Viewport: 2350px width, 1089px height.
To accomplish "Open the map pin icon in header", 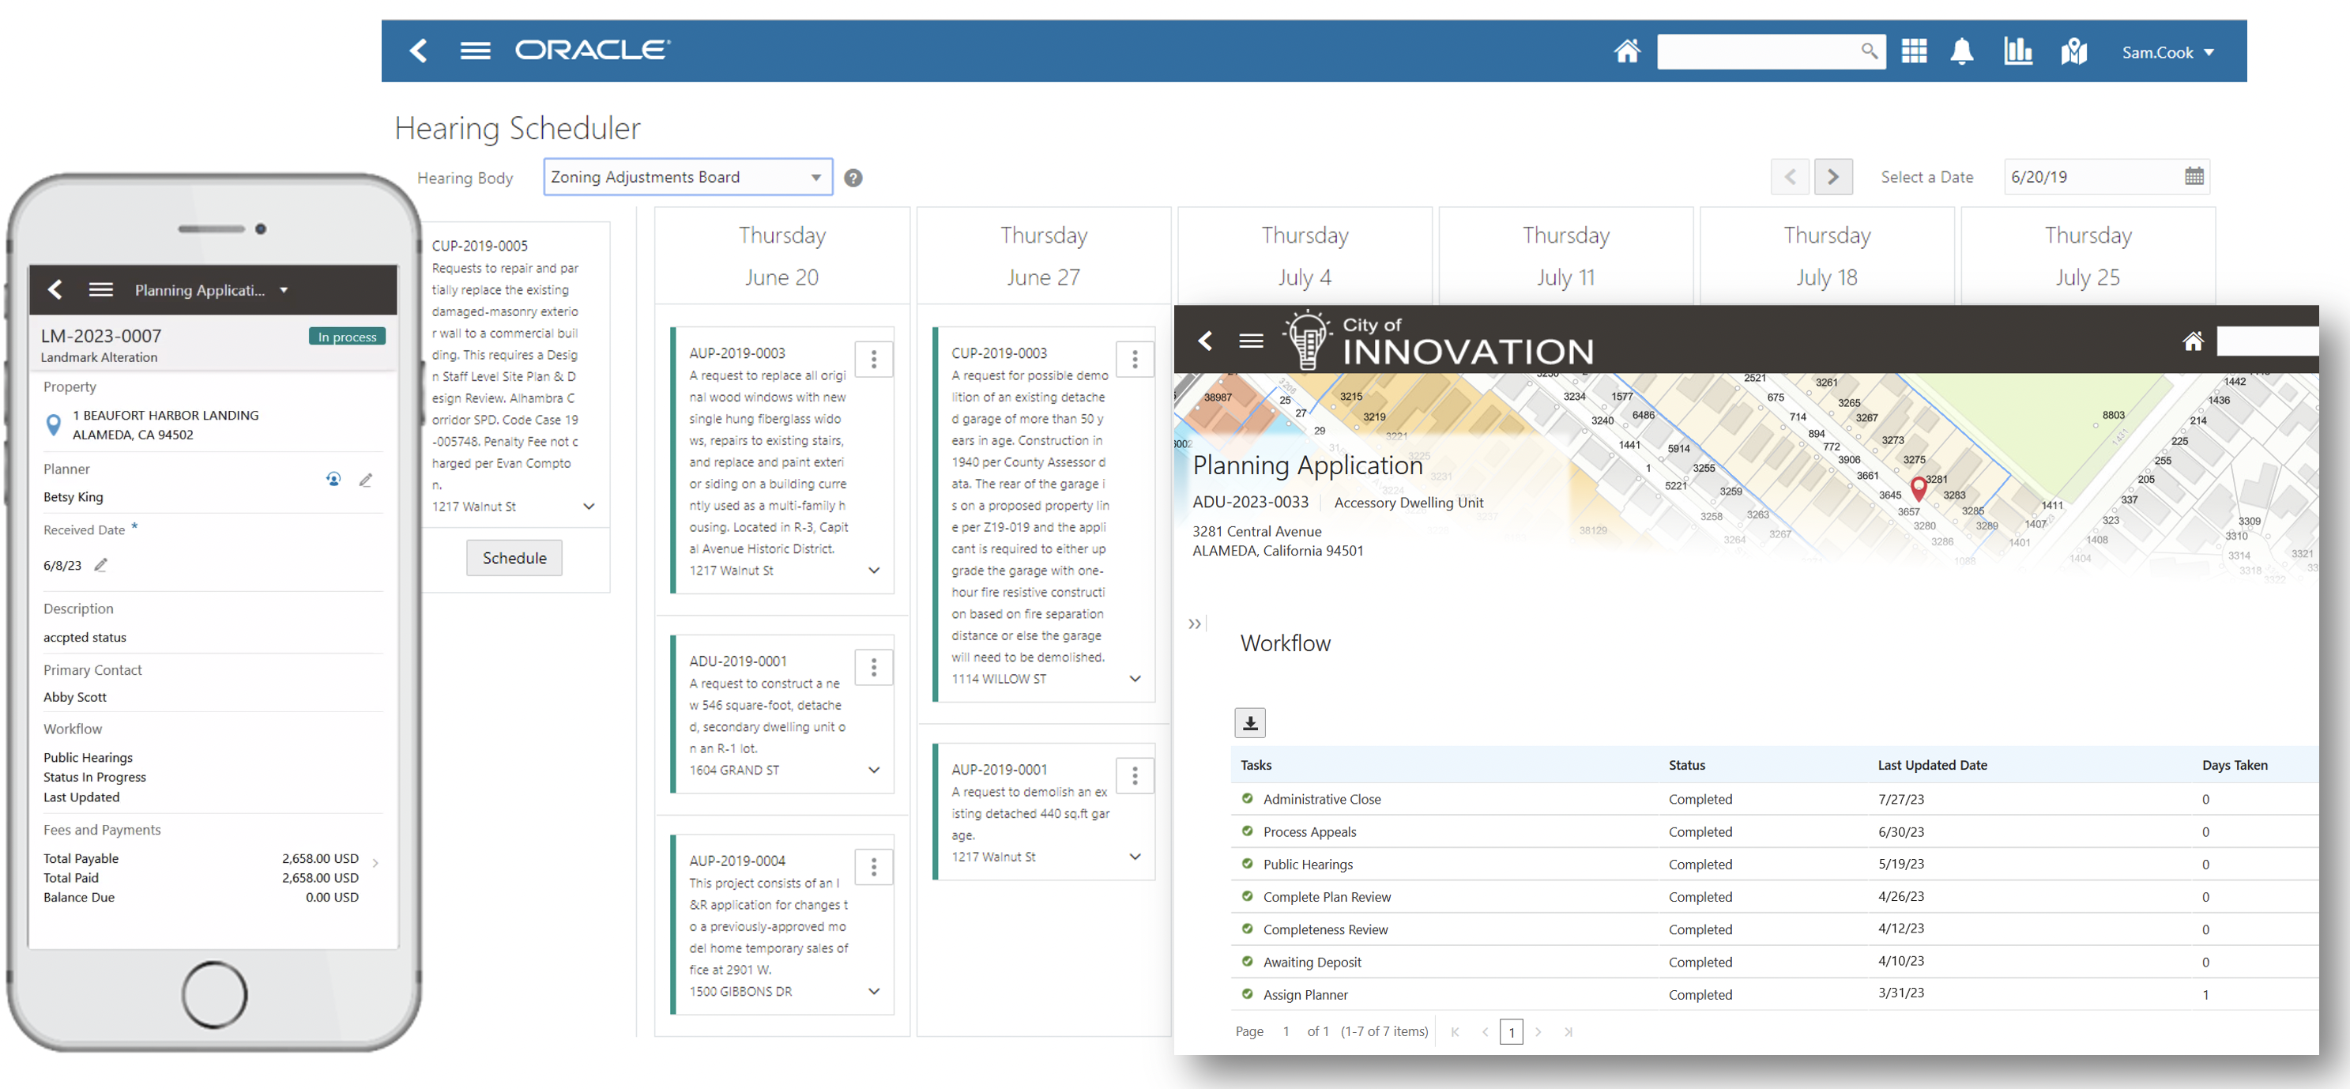I will tap(2073, 52).
